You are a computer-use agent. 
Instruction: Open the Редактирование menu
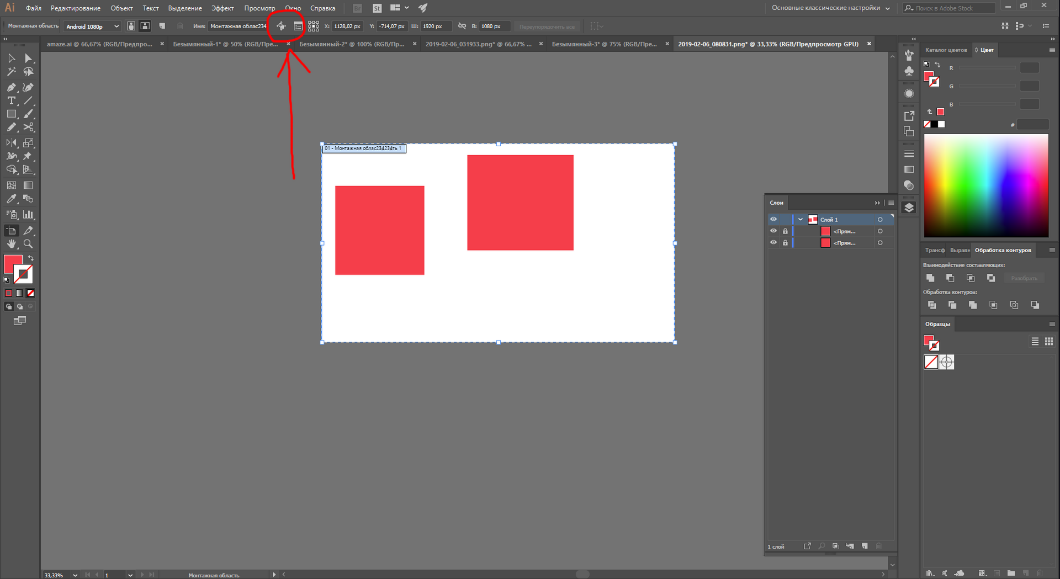[x=76, y=8]
